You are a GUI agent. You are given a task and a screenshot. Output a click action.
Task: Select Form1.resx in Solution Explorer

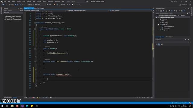[166, 28]
